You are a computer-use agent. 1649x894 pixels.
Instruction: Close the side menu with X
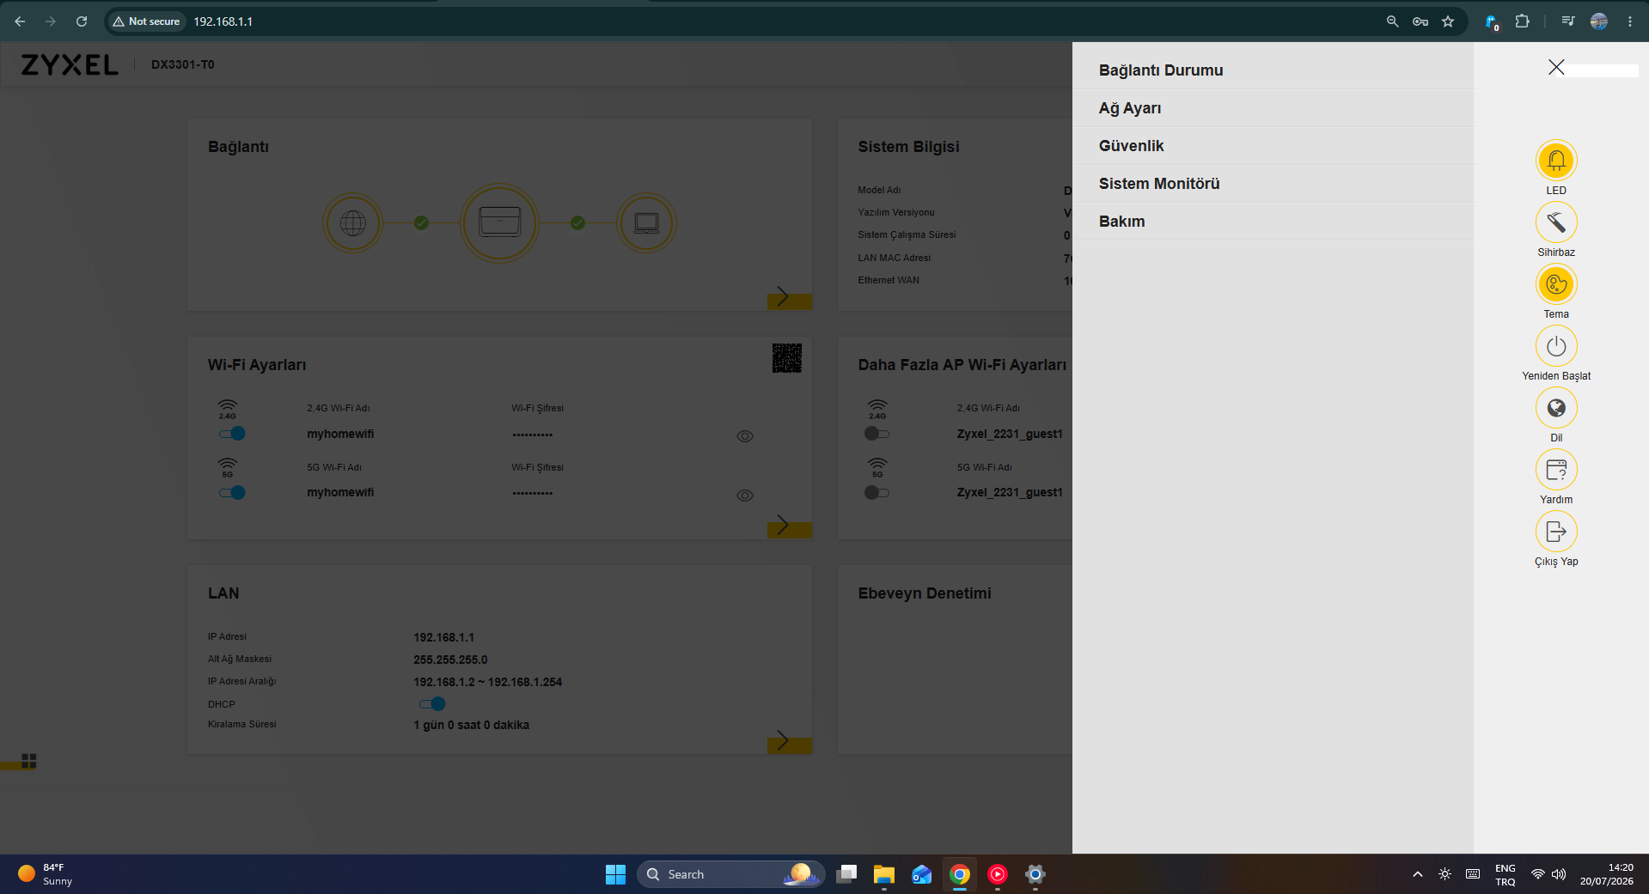1556,67
